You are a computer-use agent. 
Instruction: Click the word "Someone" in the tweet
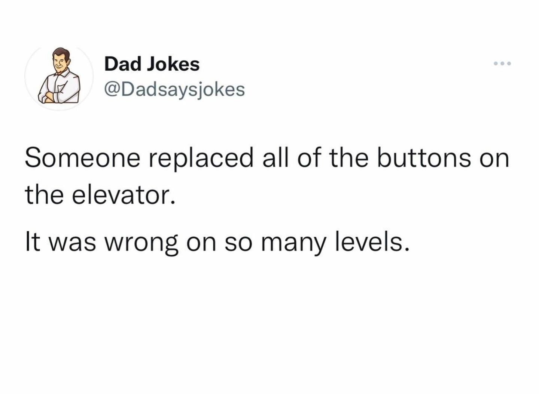pos(82,157)
